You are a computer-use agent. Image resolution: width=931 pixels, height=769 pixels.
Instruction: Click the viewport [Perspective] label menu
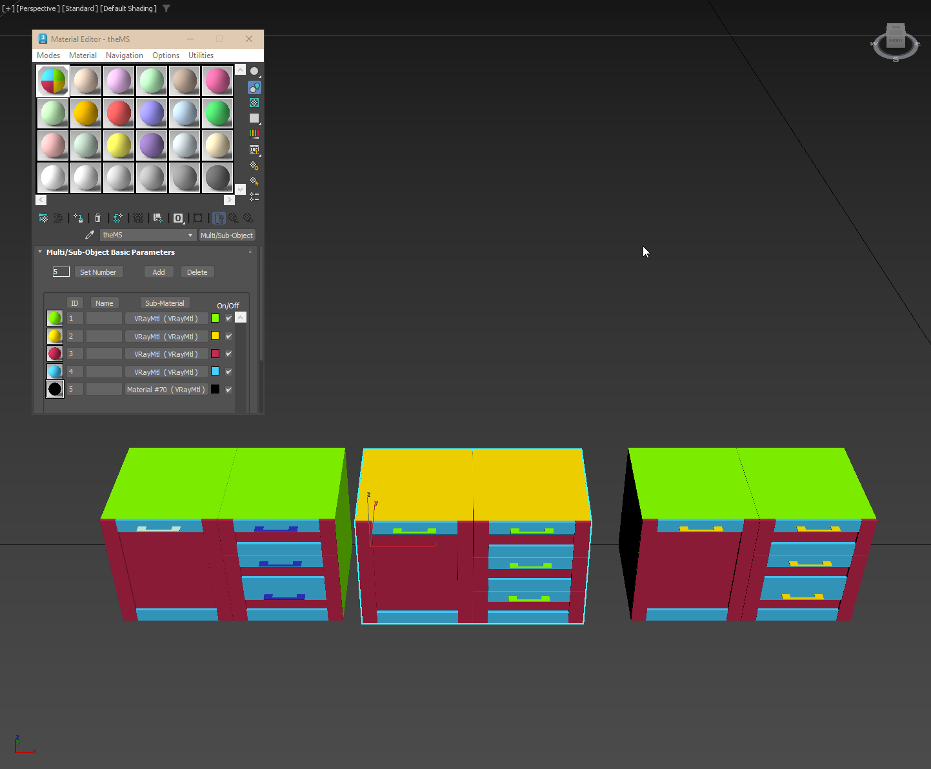pyautogui.click(x=38, y=8)
